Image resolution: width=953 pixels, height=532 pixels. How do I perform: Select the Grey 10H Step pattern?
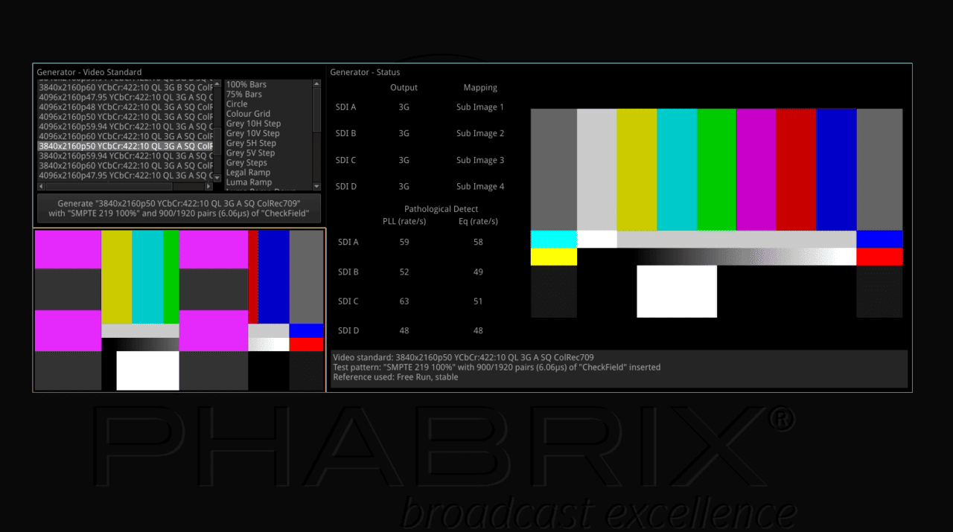coord(253,124)
